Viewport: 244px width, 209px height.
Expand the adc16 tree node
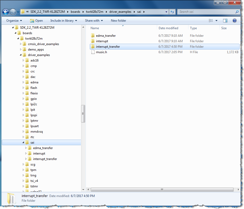pyautogui.click(x=23, y=60)
